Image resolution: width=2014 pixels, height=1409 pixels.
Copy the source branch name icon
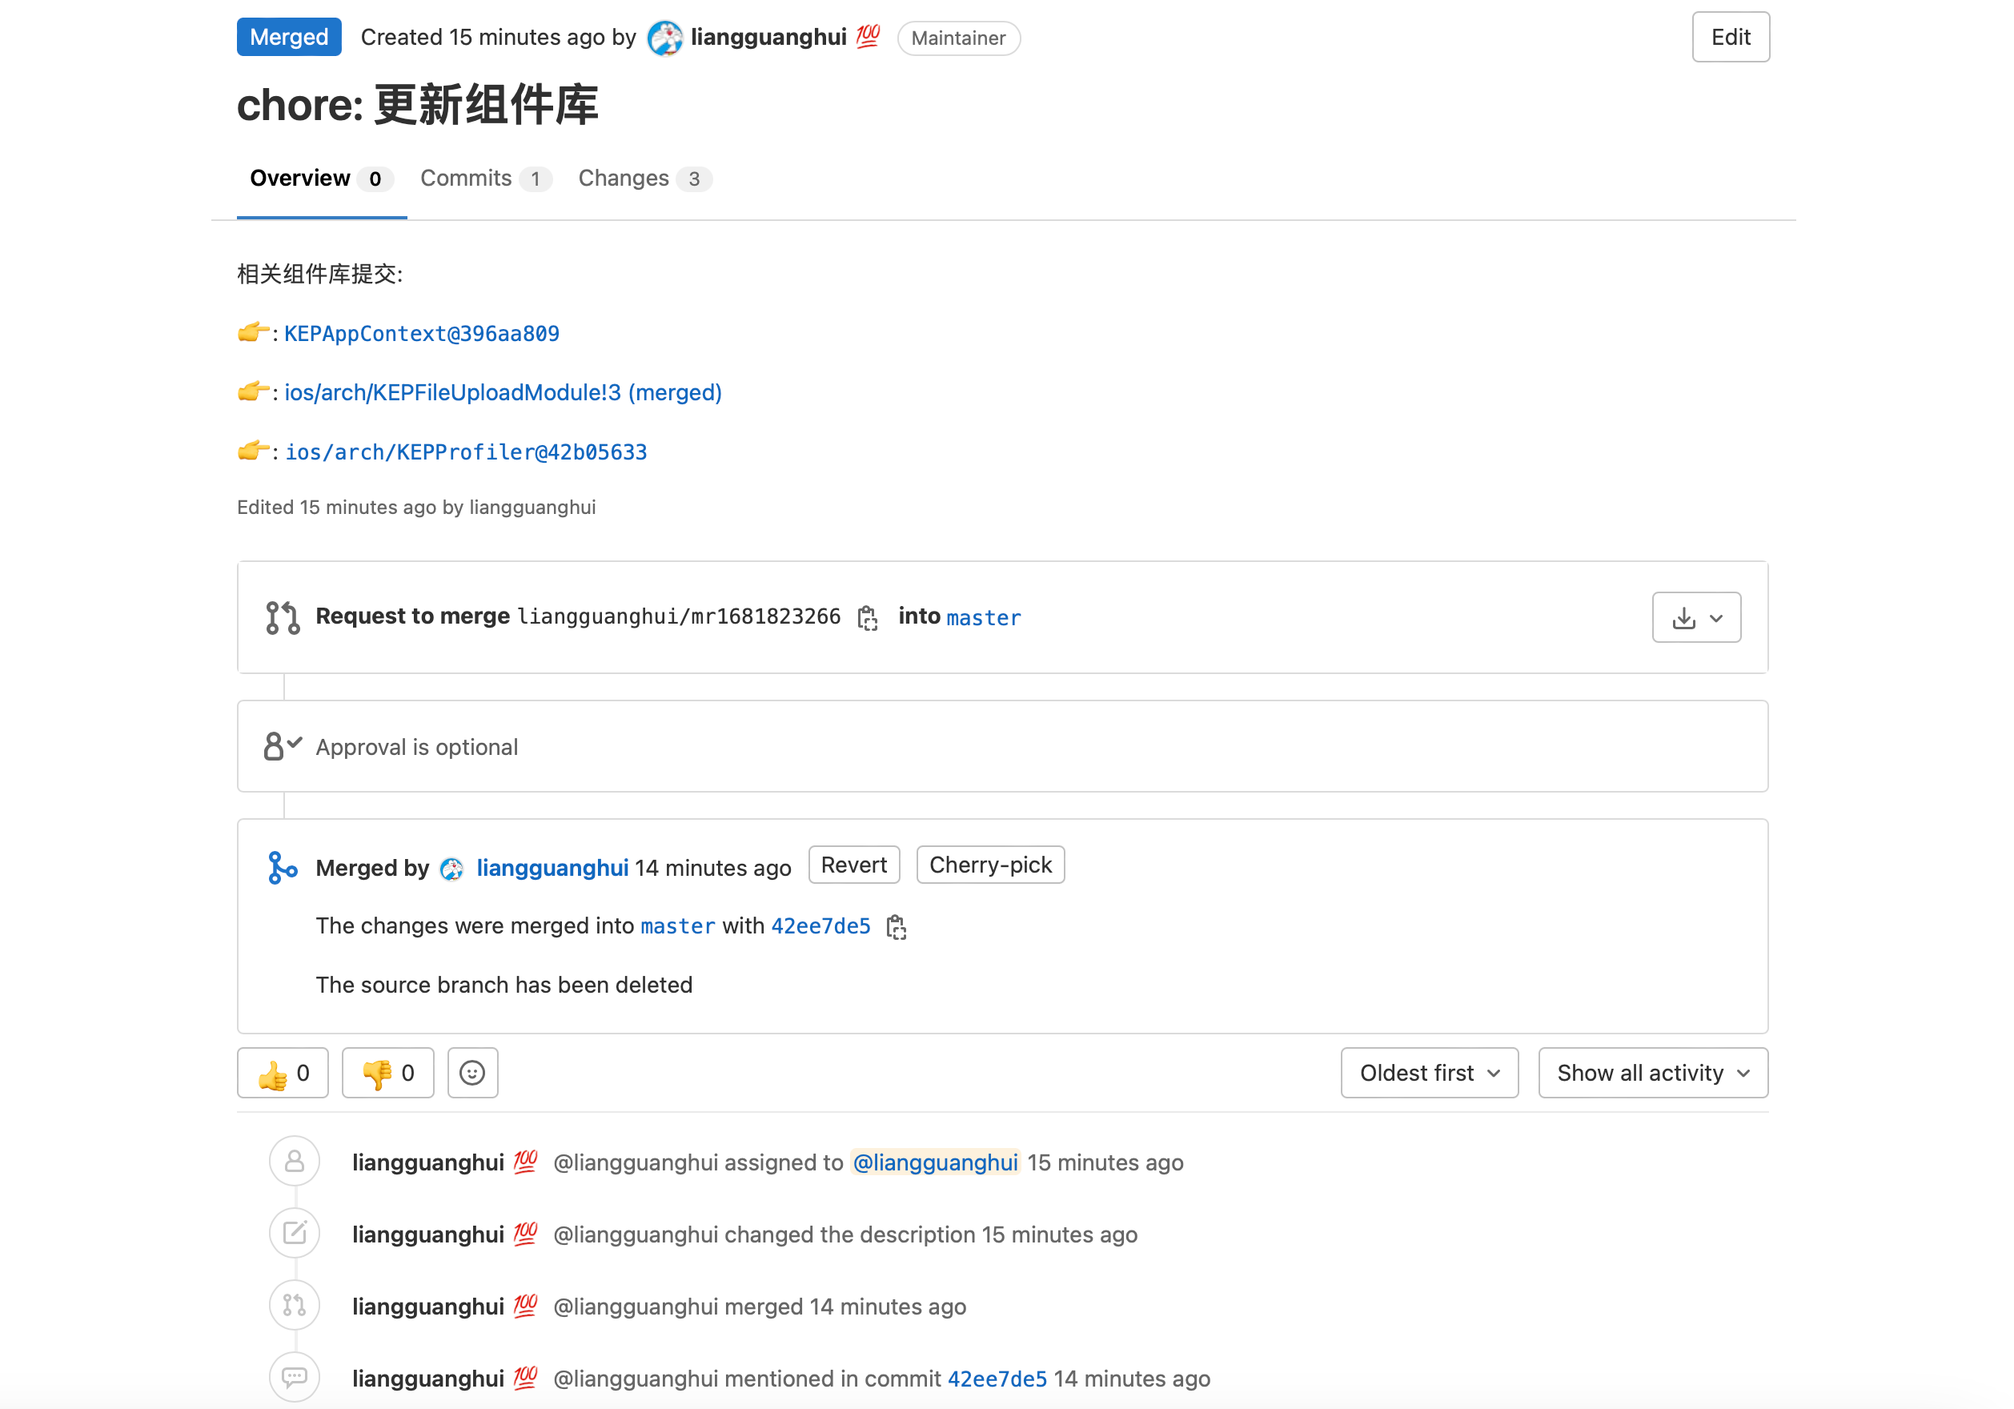867,619
